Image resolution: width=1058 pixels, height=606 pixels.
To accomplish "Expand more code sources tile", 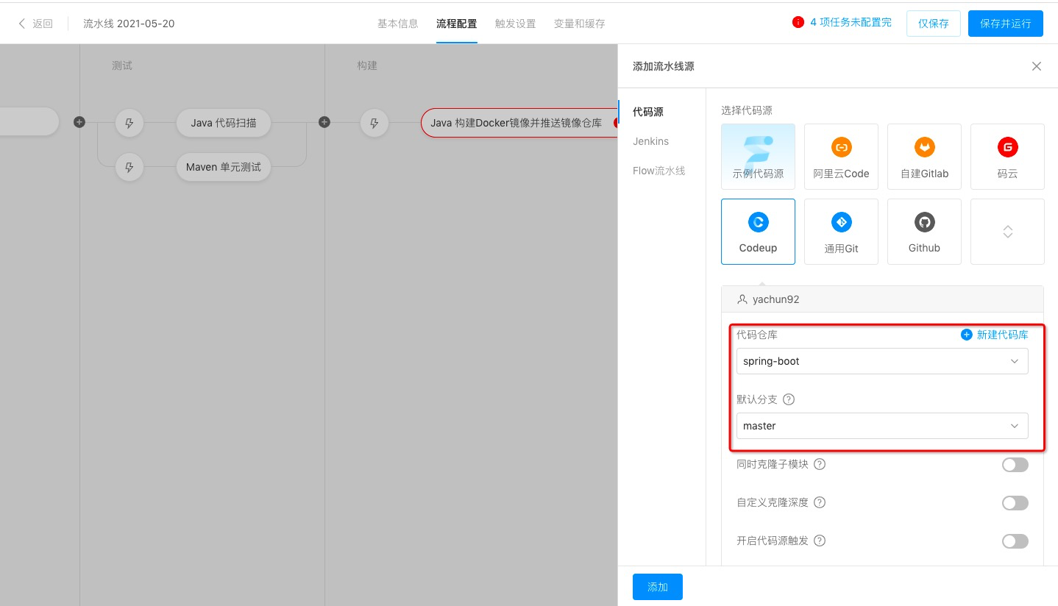I will click(x=1007, y=231).
